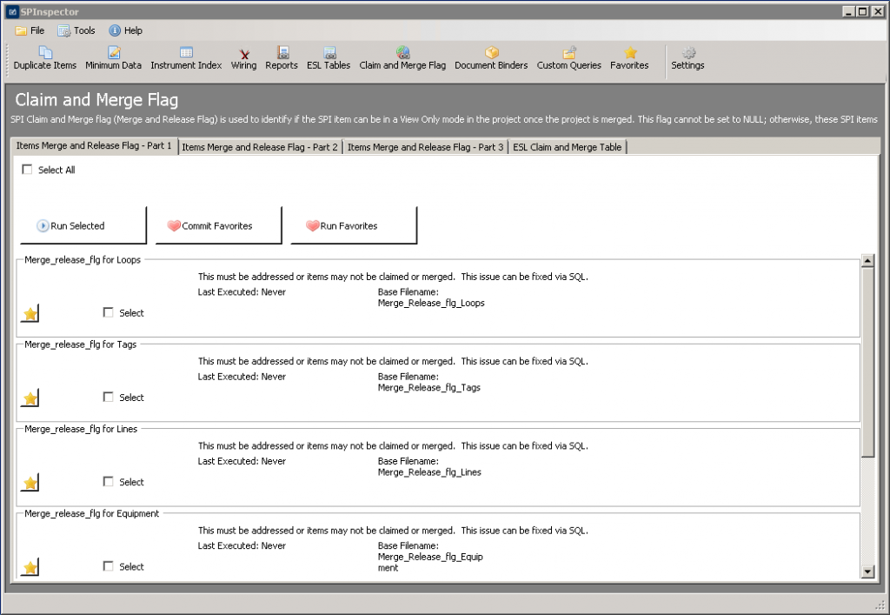
Task: Open the Tools menu
Action: click(x=76, y=30)
